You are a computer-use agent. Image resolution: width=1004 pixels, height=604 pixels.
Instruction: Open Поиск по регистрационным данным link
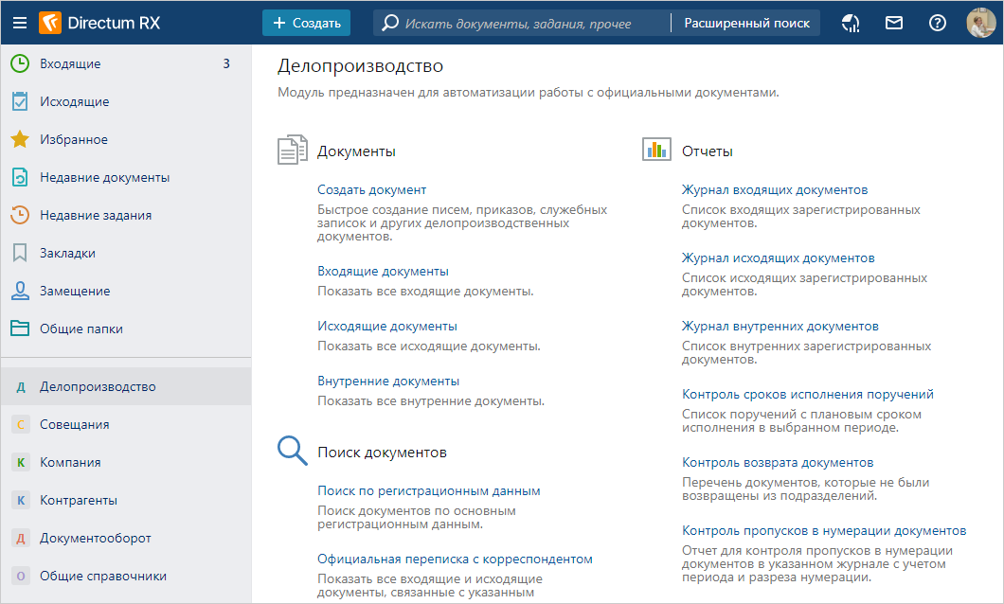(428, 491)
